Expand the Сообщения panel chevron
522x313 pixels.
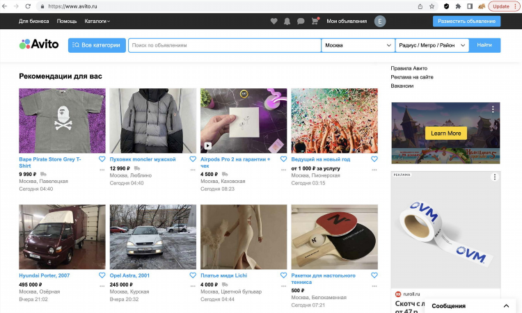click(x=506, y=305)
